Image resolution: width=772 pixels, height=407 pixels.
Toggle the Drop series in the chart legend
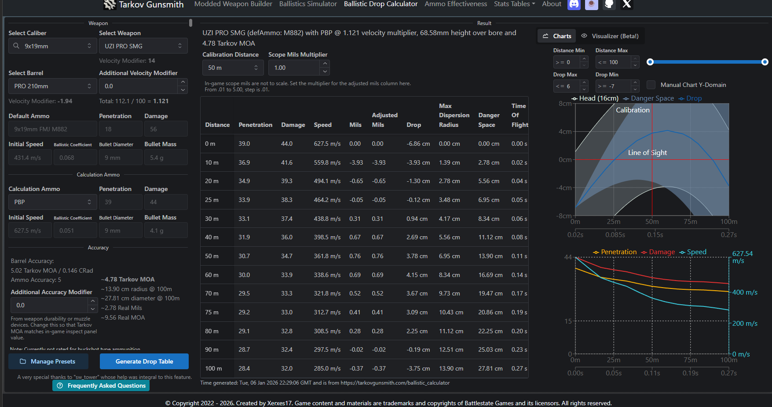[x=690, y=98]
